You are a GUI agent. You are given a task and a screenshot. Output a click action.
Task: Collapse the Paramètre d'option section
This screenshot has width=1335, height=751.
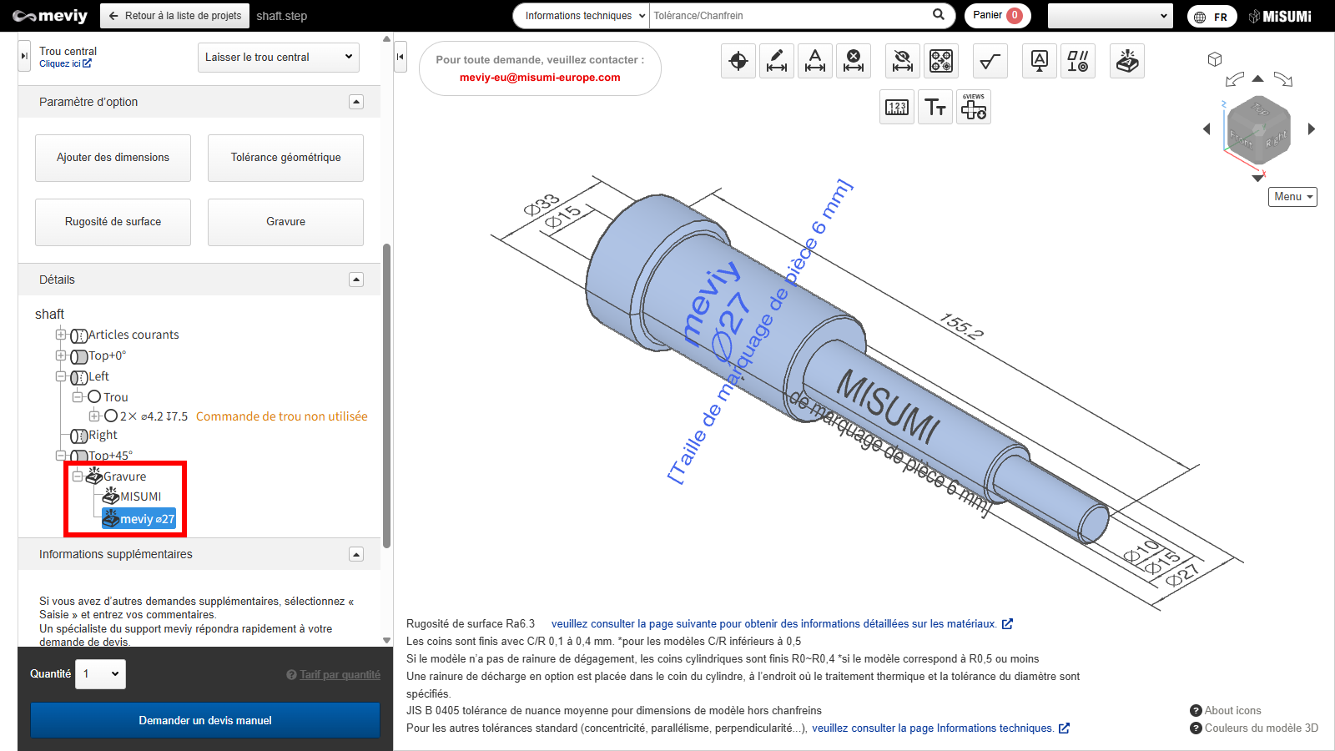pyautogui.click(x=356, y=102)
